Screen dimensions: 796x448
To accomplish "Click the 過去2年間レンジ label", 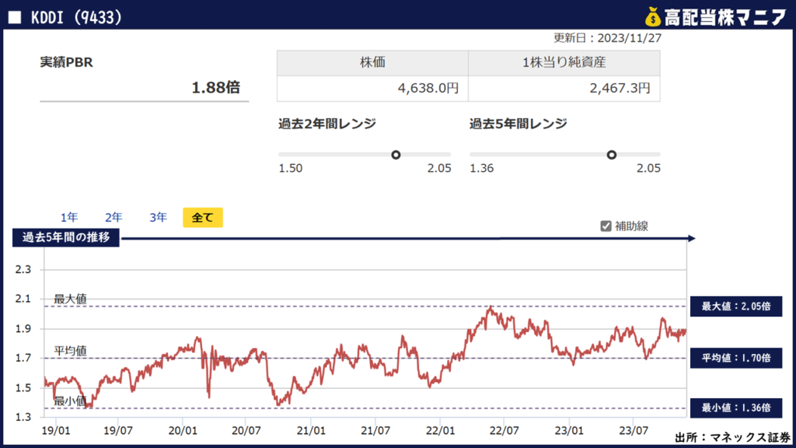I will tap(327, 124).
